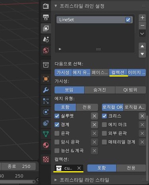Open the World properties tab icon
This screenshot has height=185, width=149.
pos(46,50)
